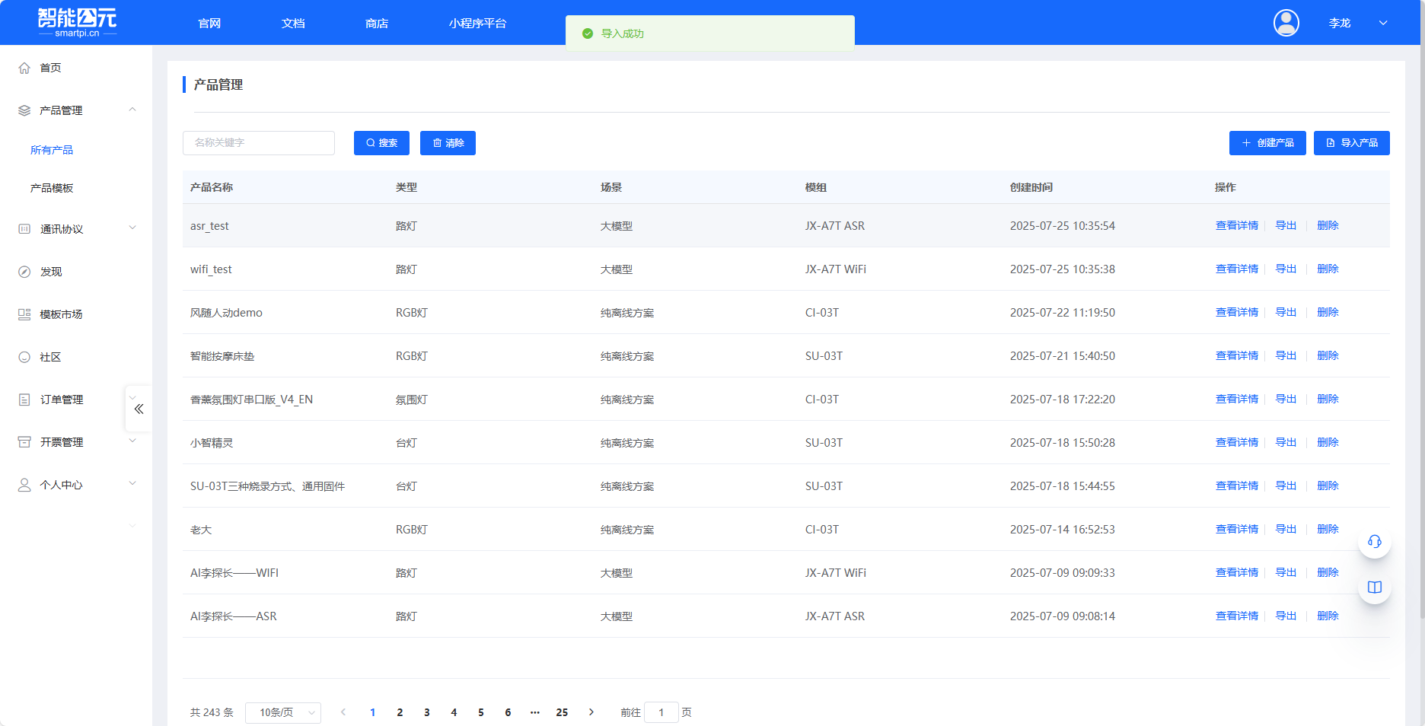Click the 名称关键字 search input field
The image size is (1425, 726).
pyautogui.click(x=259, y=143)
